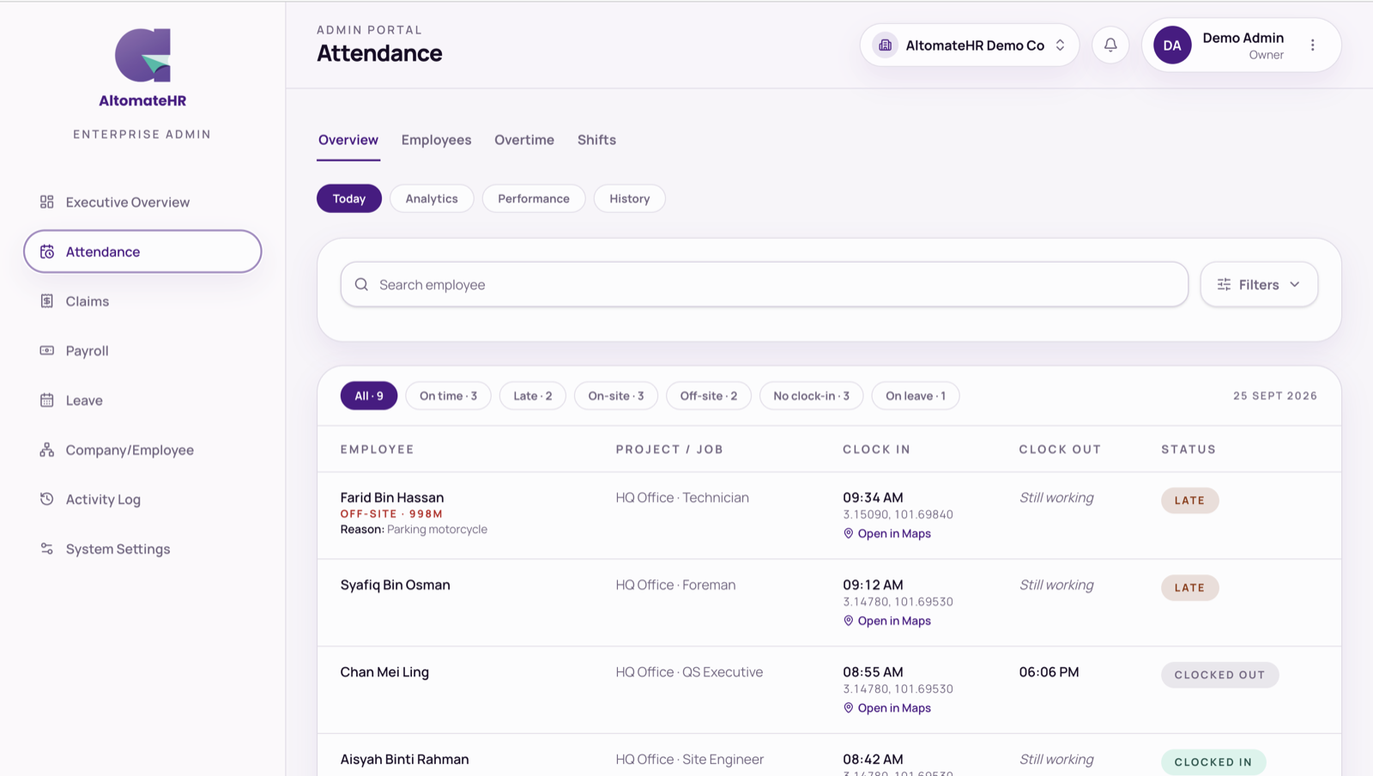Click the Leave calendar icon
This screenshot has height=776, width=1373.
pos(47,400)
